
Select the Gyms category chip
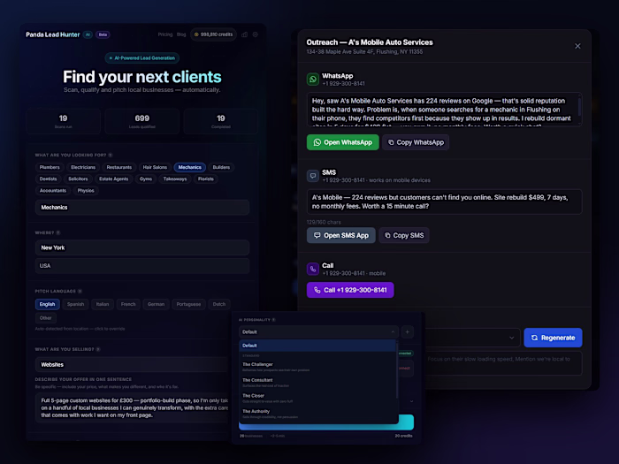(146, 179)
